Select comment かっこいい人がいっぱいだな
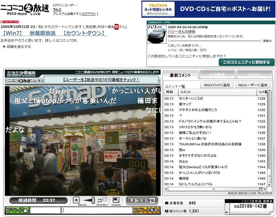Screen dimensions: 276x217 point(216,172)
